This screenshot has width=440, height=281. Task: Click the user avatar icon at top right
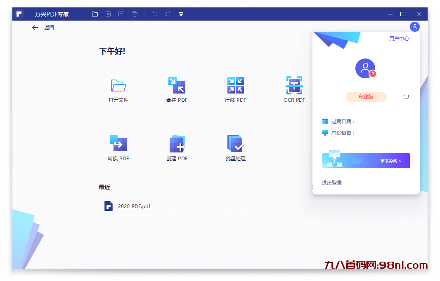pos(414,27)
